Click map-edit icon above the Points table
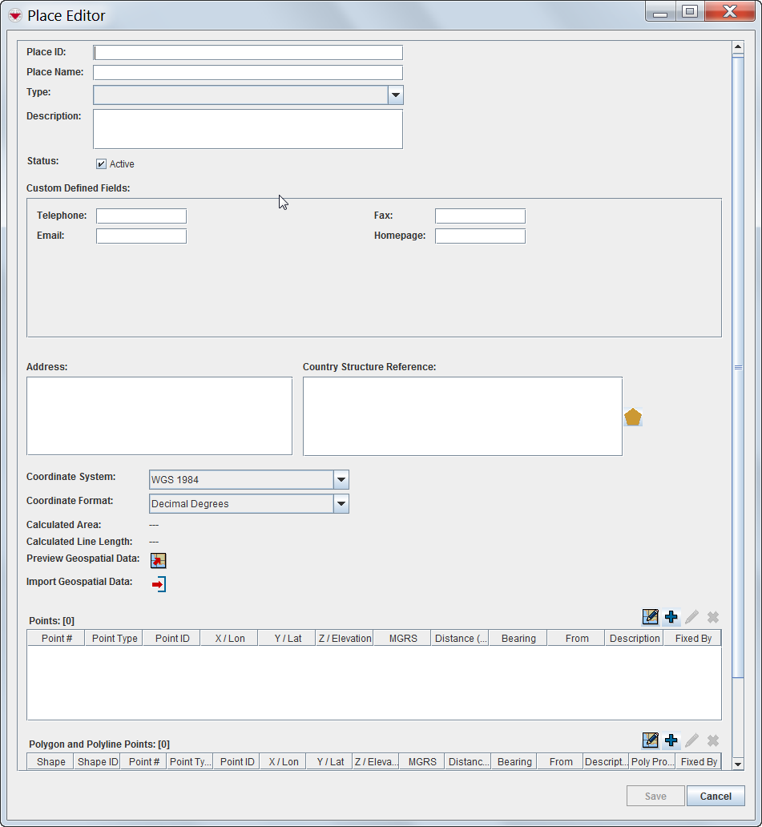 tap(651, 617)
